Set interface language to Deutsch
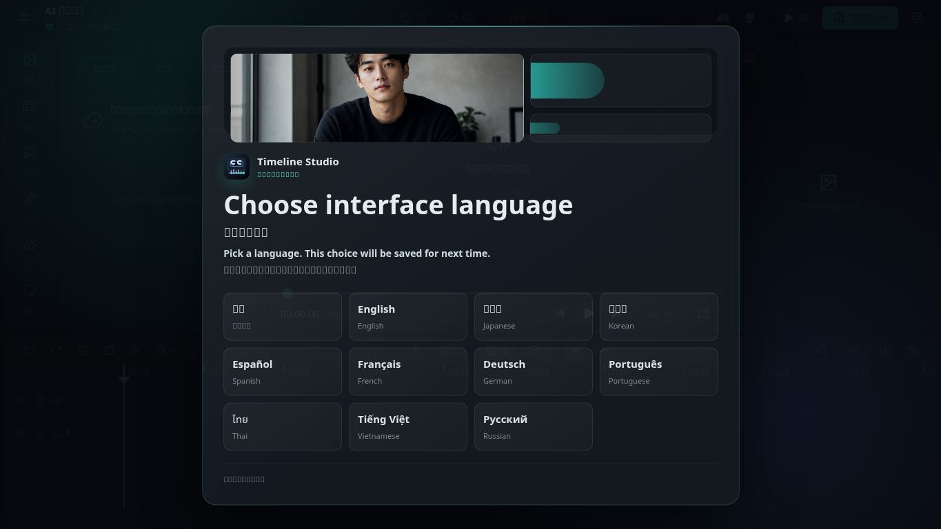Viewport: 941px width, 529px height. click(534, 372)
